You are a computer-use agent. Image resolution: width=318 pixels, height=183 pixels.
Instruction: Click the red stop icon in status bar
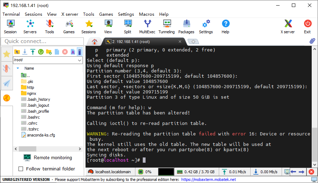click(x=311, y=172)
